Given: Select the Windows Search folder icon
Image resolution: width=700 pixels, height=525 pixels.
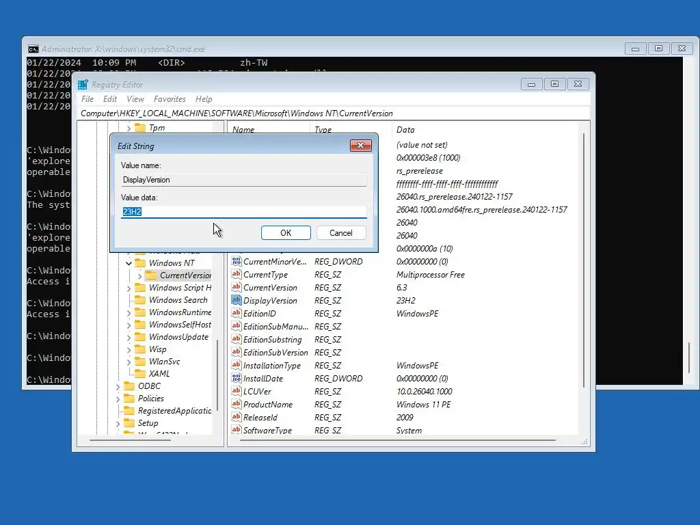Looking at the screenshot, I should 140,299.
